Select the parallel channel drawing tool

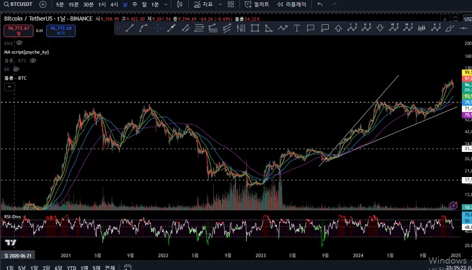(185, 28)
